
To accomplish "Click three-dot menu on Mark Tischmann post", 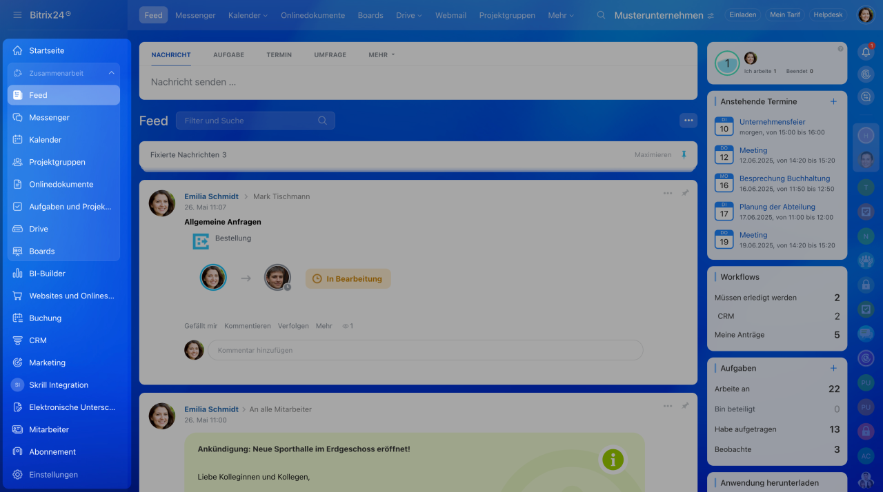I will (668, 193).
